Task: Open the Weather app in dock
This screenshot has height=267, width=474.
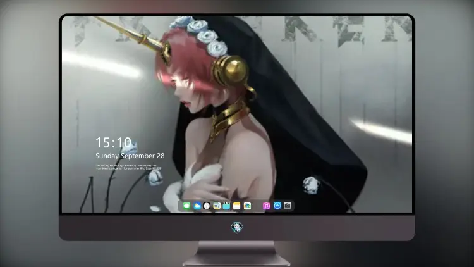Action: point(197,206)
